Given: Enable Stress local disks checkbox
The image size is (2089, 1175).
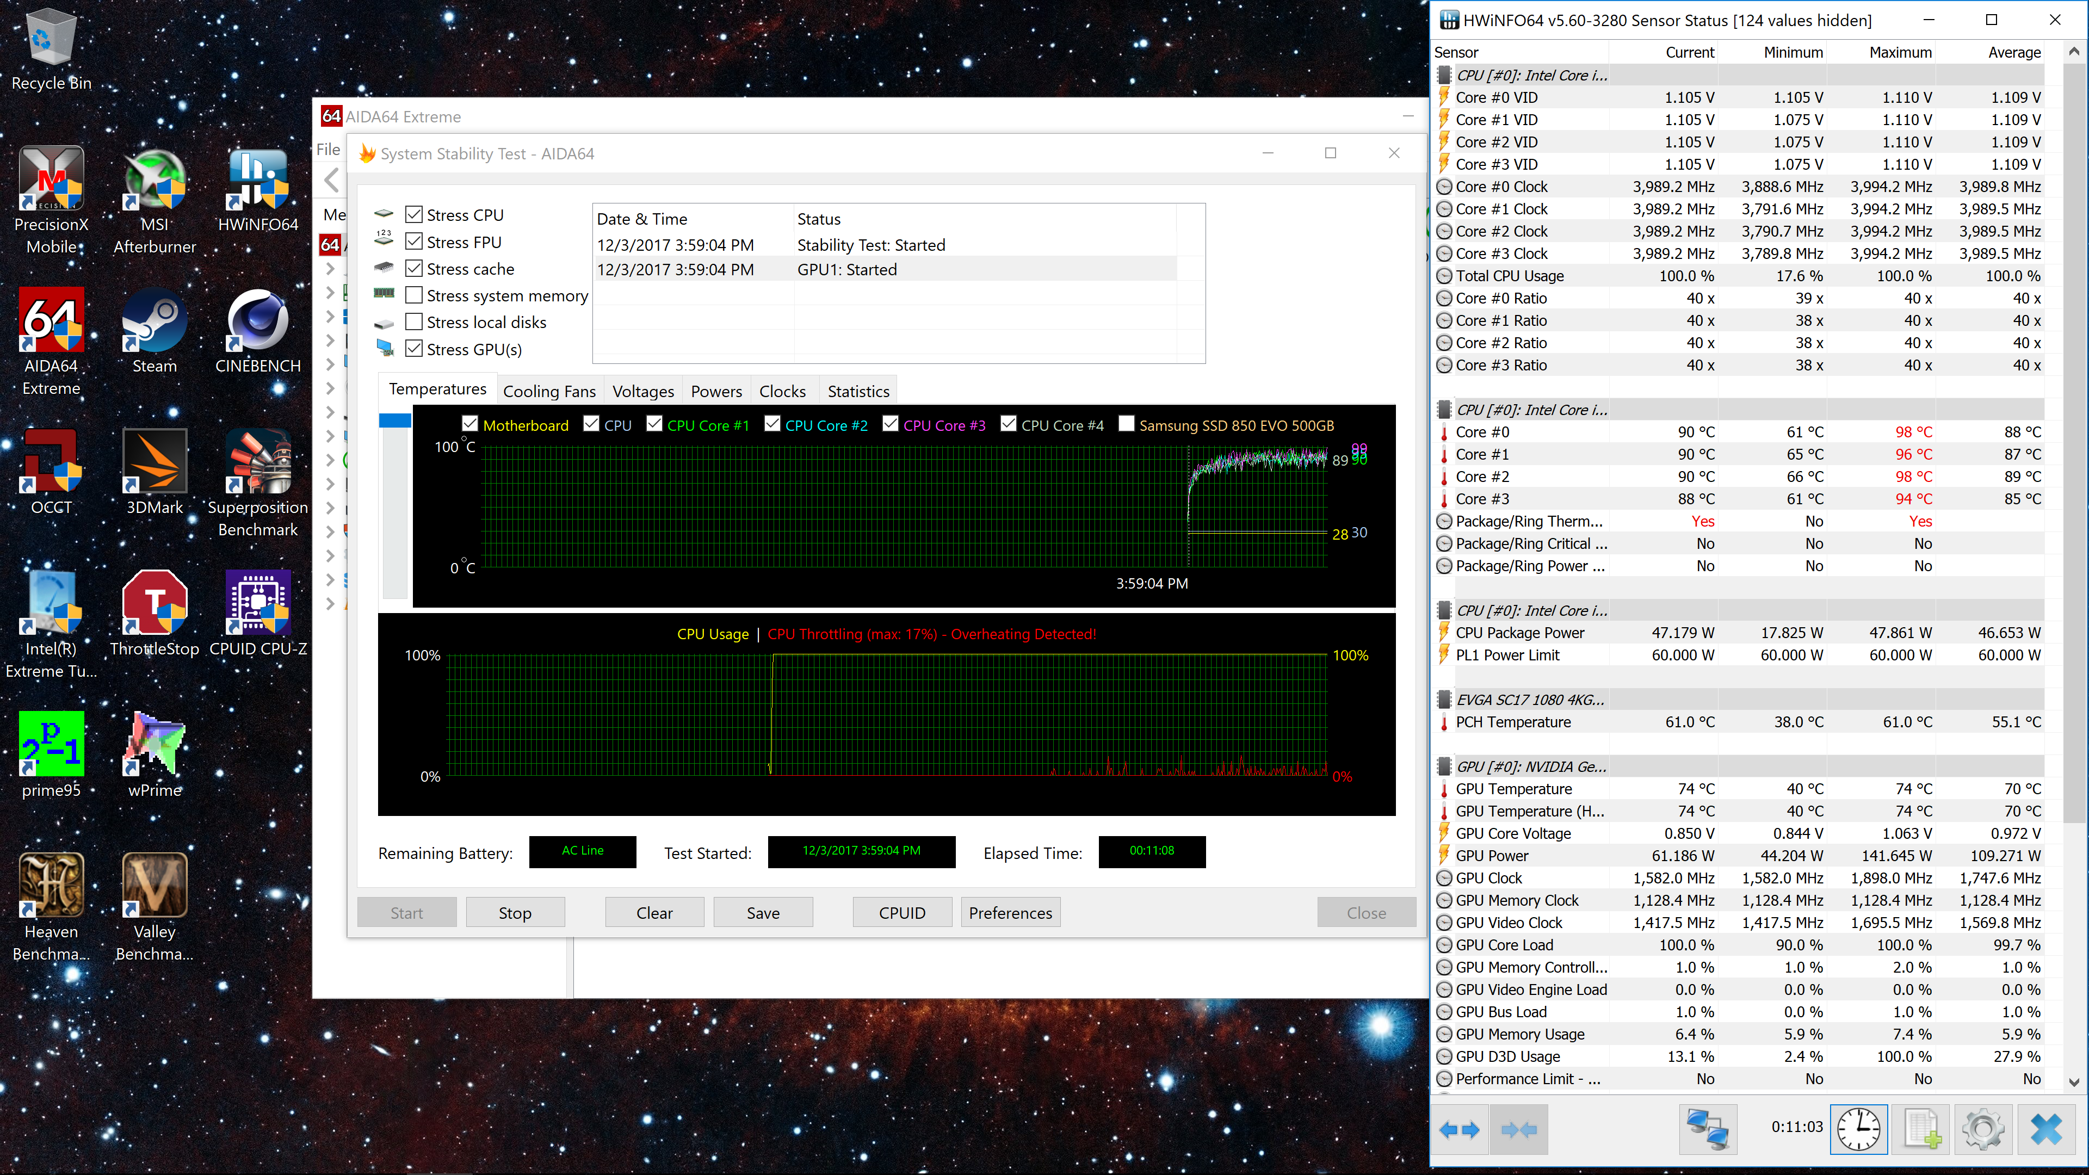Looking at the screenshot, I should tap(413, 322).
